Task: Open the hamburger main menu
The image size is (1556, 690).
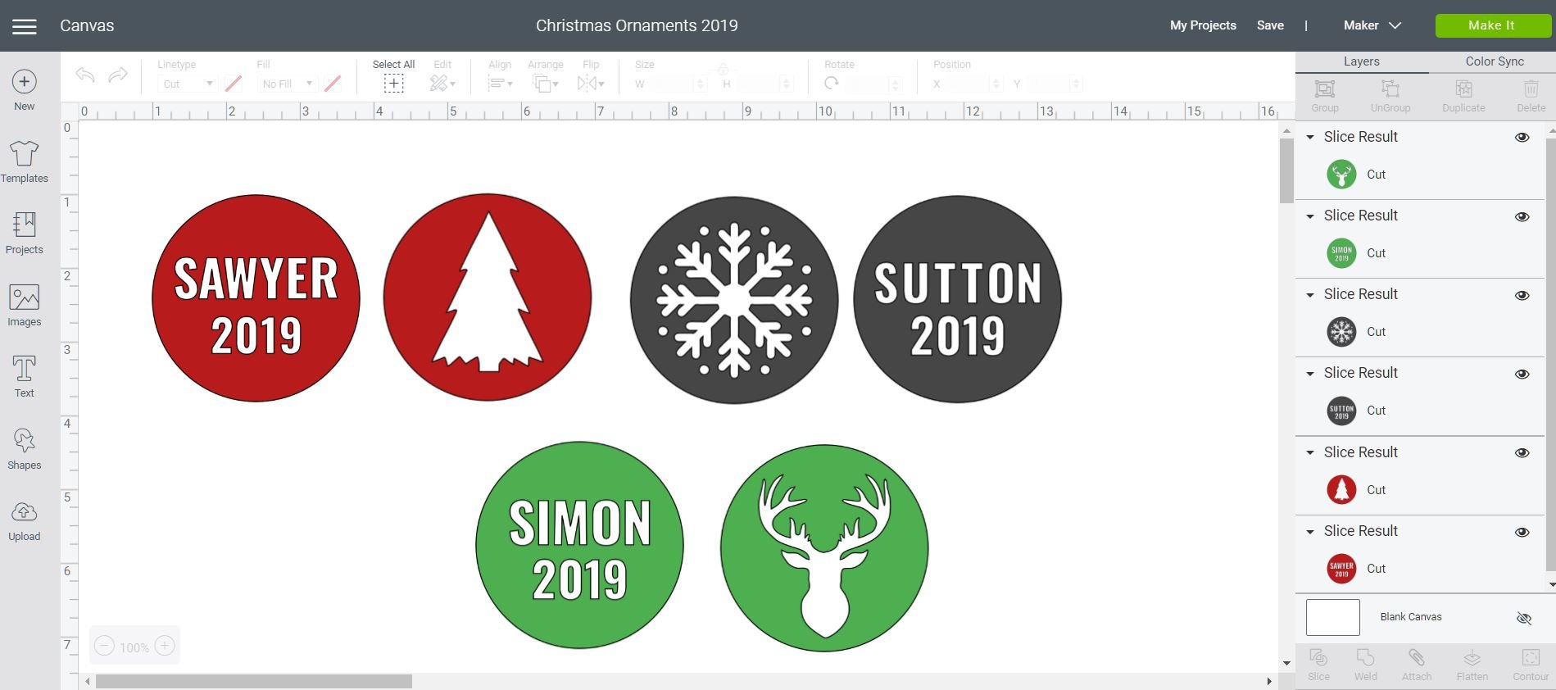Action: click(25, 26)
